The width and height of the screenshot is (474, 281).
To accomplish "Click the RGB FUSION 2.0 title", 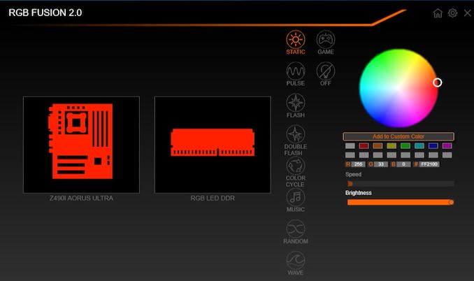I will [45, 13].
